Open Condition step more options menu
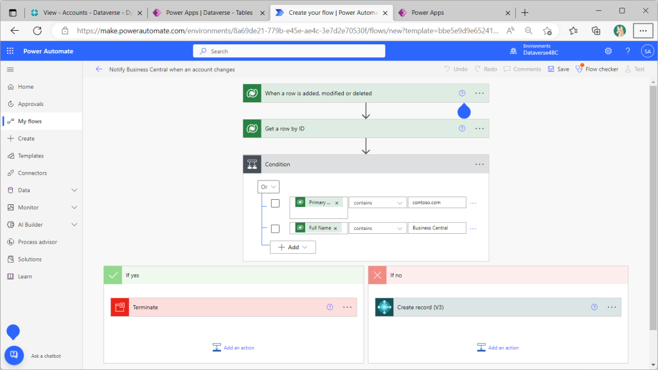This screenshot has width=658, height=370. pyautogui.click(x=479, y=164)
